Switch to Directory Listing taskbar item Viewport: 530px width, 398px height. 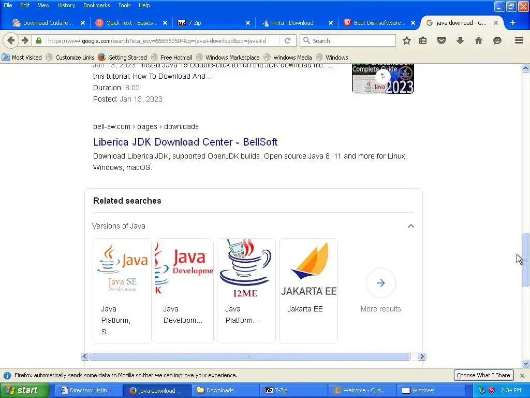click(x=88, y=390)
